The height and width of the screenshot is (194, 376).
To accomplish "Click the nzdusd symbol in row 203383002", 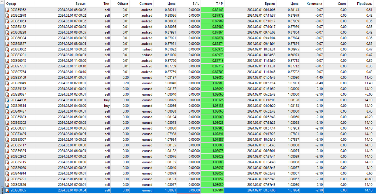I will point(147,49).
